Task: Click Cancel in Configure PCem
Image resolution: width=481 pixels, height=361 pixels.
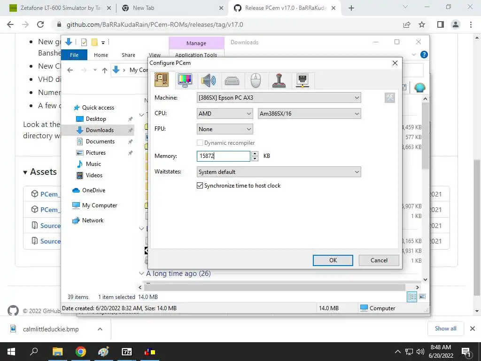Action: (379, 260)
